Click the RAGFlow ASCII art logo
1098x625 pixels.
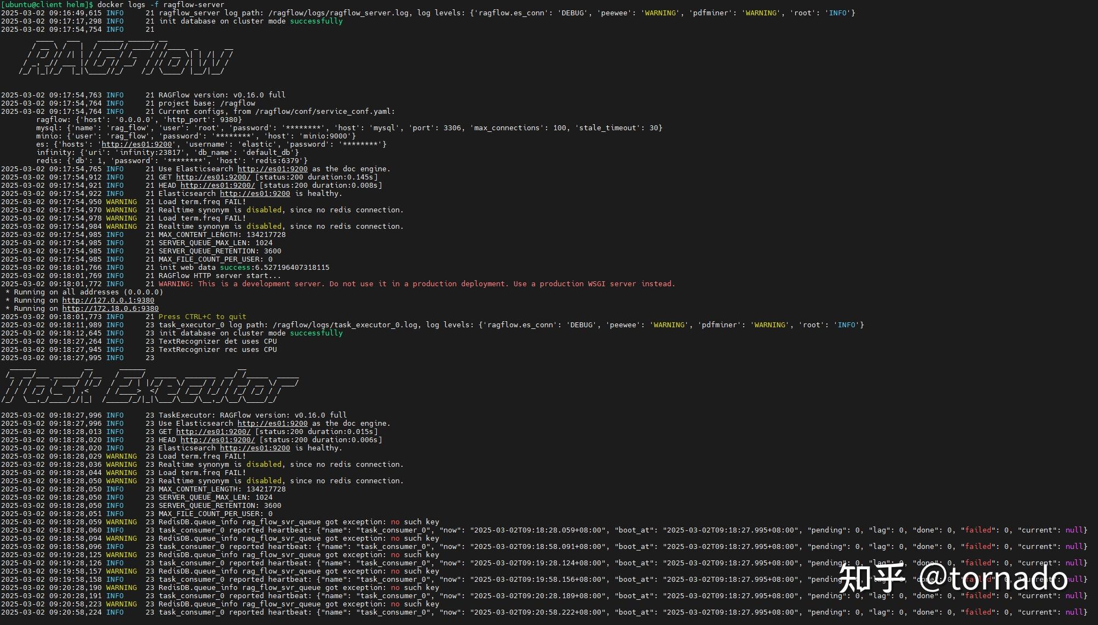point(126,56)
